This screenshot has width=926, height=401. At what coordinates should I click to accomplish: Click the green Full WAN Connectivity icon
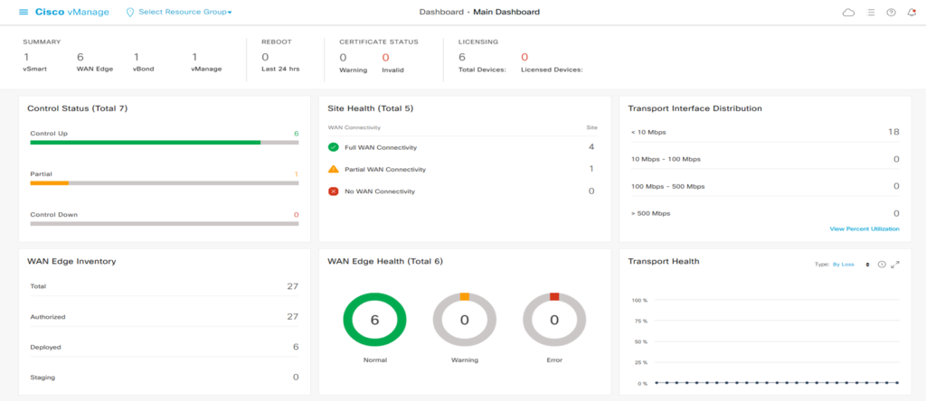[334, 146]
